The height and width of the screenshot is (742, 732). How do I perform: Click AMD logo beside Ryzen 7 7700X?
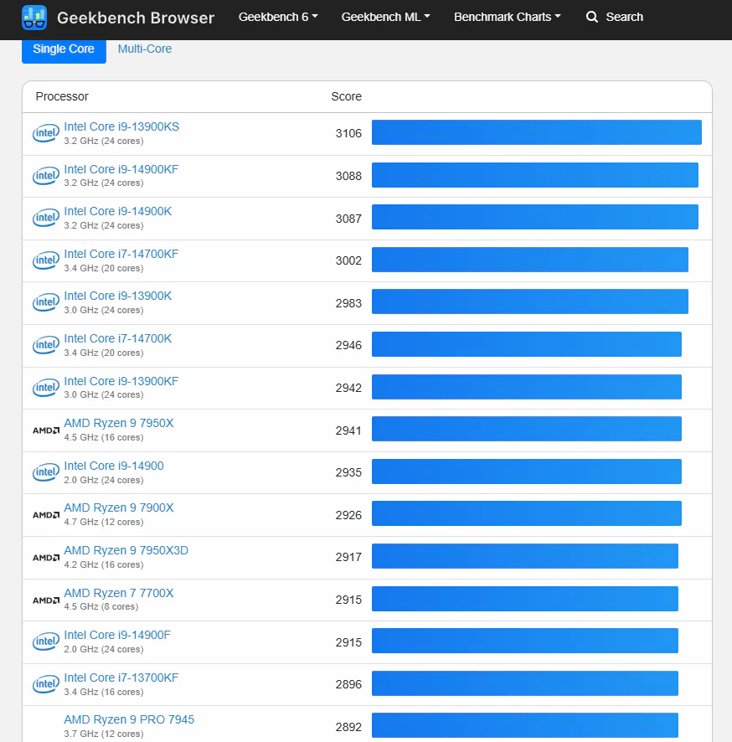[x=46, y=600]
